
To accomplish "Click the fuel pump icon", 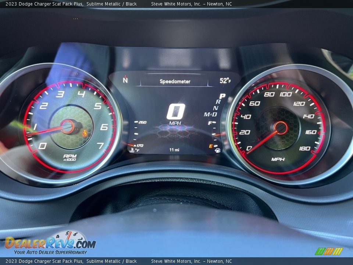I will 217,150.
